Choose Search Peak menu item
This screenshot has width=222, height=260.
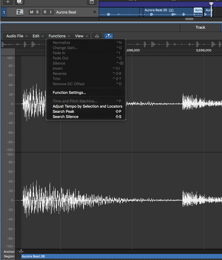click(86, 111)
